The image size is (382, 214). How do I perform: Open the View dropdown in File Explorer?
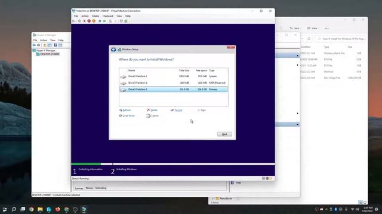[x=313, y=29]
